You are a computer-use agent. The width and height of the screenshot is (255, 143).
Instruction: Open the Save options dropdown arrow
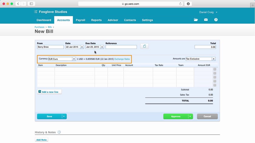tap(64, 116)
